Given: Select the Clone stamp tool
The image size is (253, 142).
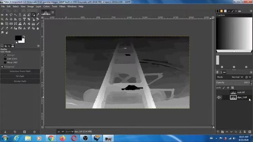Looking at the screenshot, I should click(25, 28).
